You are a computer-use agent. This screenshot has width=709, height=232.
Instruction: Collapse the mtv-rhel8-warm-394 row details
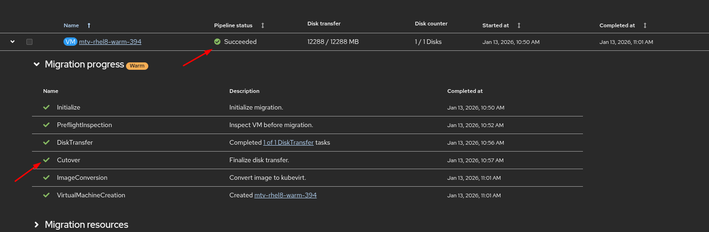click(13, 42)
